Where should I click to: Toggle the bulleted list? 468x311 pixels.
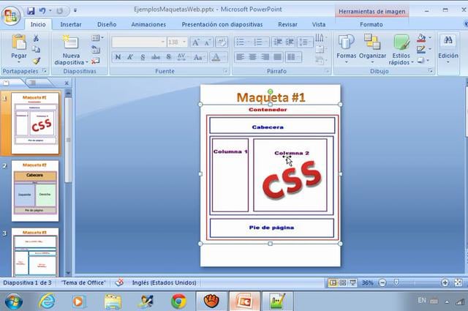pos(242,42)
